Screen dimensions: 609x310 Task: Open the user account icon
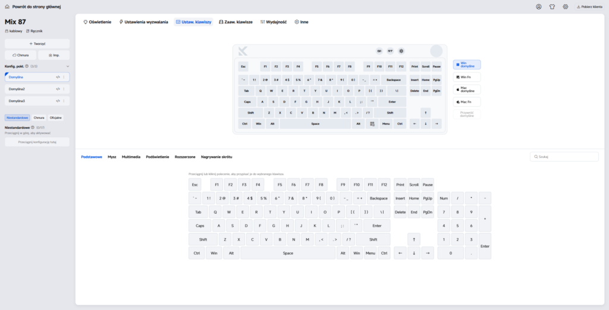point(539,7)
